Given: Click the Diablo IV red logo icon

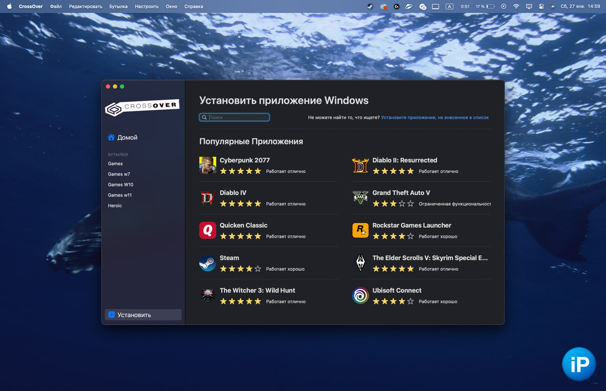Looking at the screenshot, I should point(208,198).
